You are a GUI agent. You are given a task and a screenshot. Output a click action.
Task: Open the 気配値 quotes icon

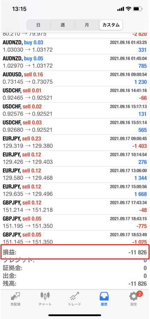[16, 297]
